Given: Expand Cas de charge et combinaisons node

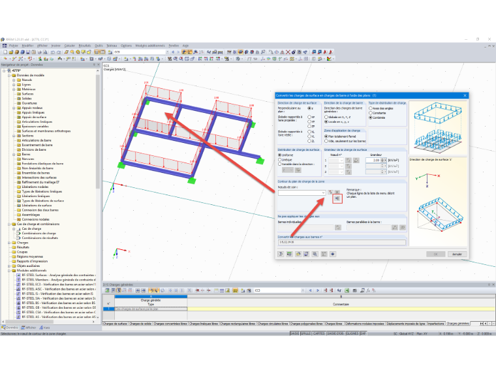Looking at the screenshot, I should point(9,224).
